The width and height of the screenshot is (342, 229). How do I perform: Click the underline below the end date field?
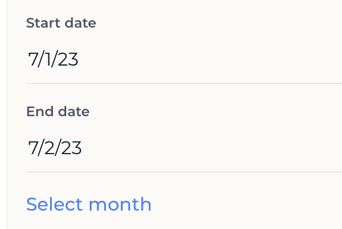pos(184,172)
